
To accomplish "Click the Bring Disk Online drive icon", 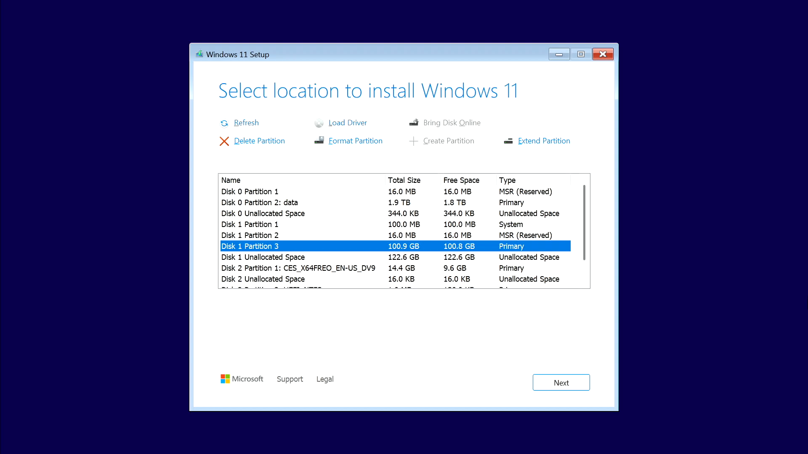I will pos(414,122).
